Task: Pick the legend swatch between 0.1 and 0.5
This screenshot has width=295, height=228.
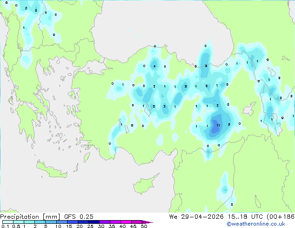Action: [8, 222]
